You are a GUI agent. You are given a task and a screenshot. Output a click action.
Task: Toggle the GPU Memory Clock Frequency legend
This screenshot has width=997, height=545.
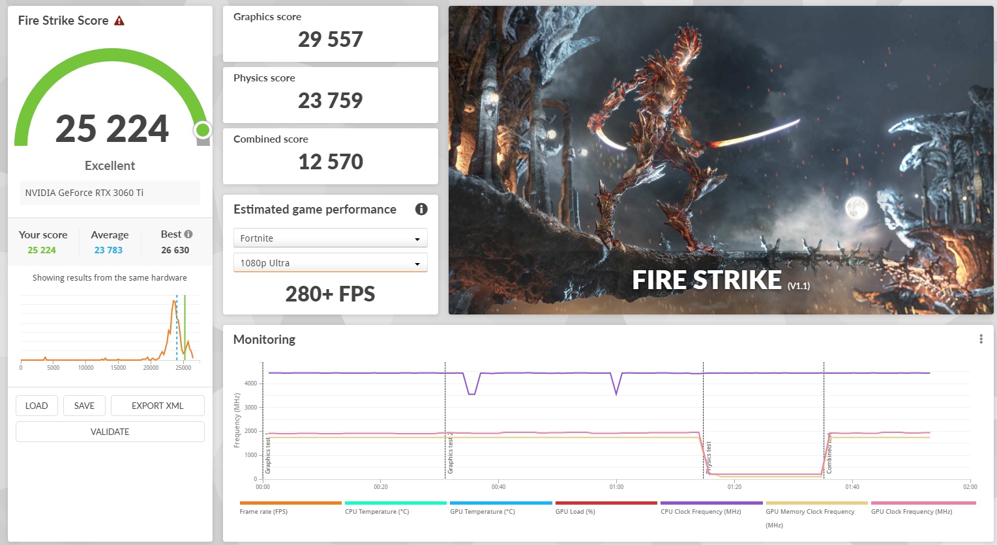click(x=816, y=514)
